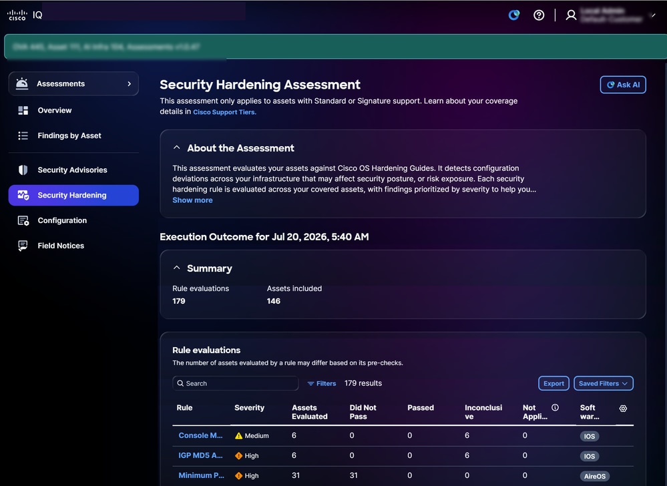Select Security Hardening in sidebar
This screenshot has height=486, width=667.
(x=73, y=195)
